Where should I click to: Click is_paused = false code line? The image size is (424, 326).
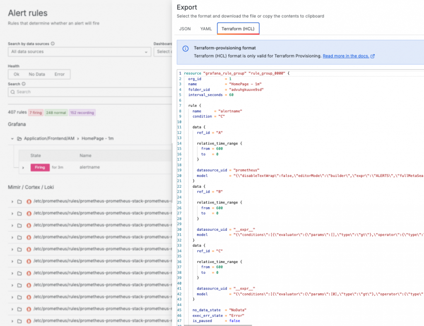pos(216,321)
